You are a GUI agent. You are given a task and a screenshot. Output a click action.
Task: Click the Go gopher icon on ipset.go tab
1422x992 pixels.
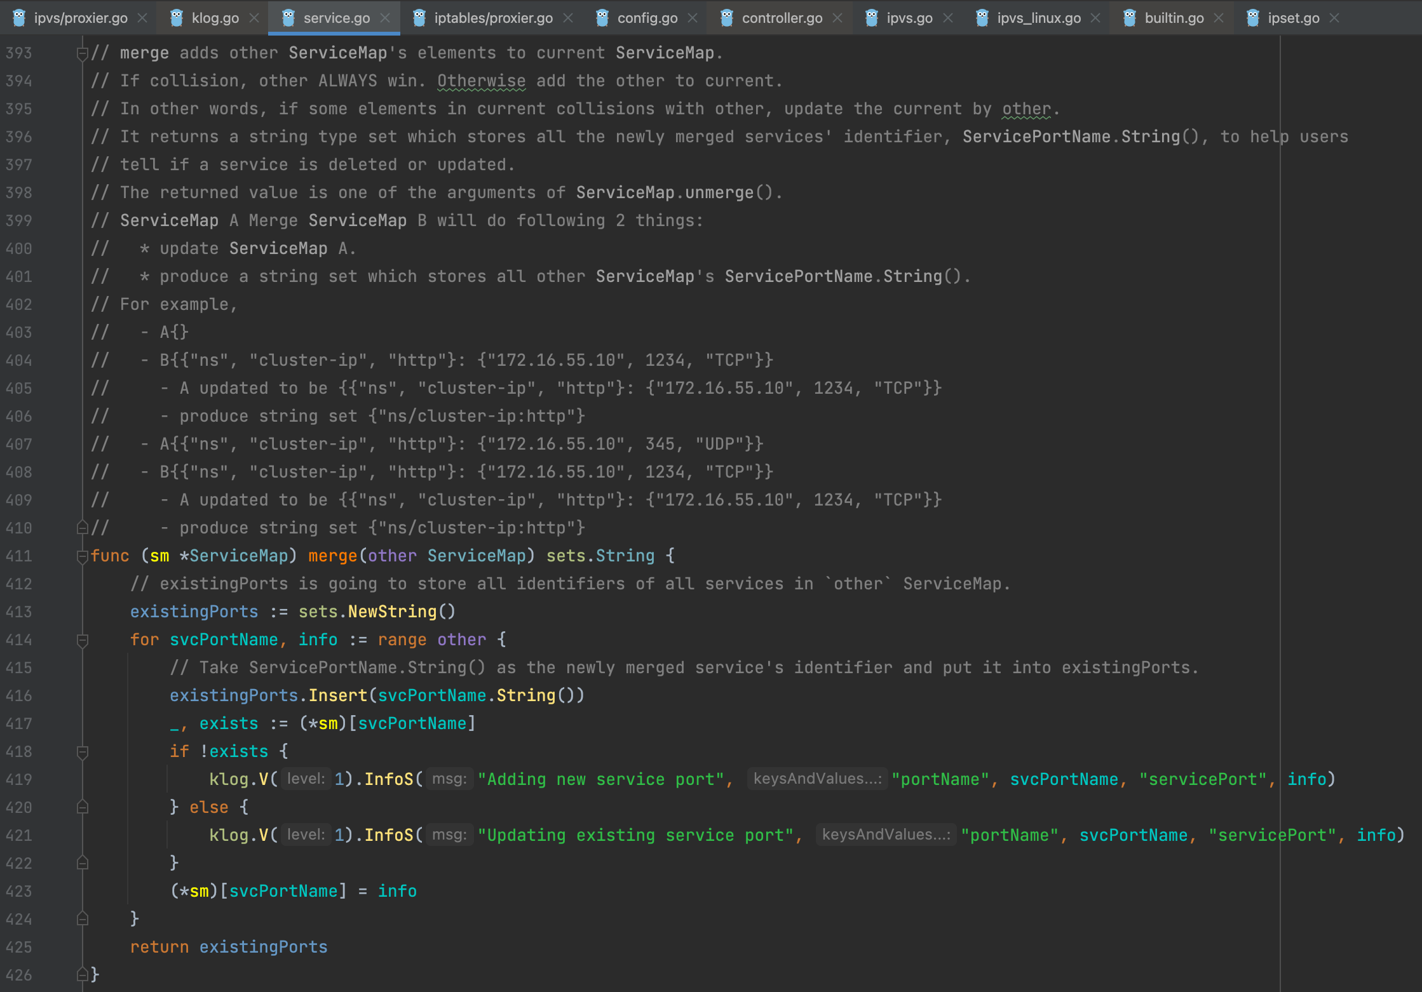pos(1253,18)
